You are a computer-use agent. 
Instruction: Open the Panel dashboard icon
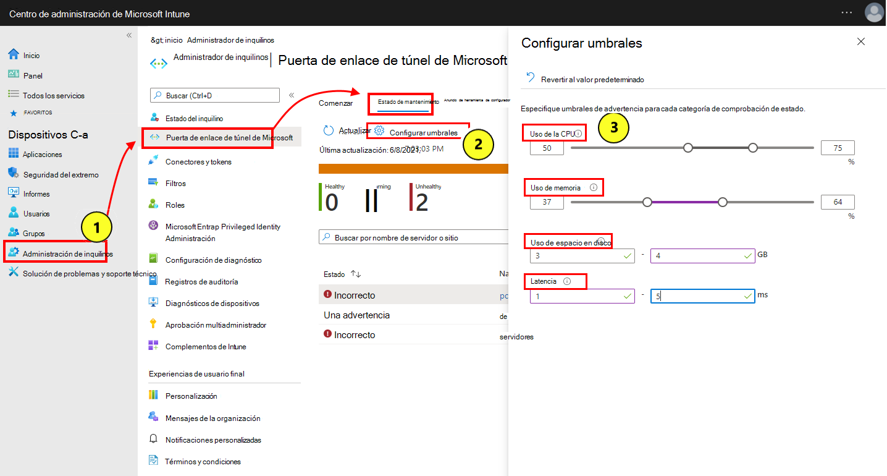point(14,74)
